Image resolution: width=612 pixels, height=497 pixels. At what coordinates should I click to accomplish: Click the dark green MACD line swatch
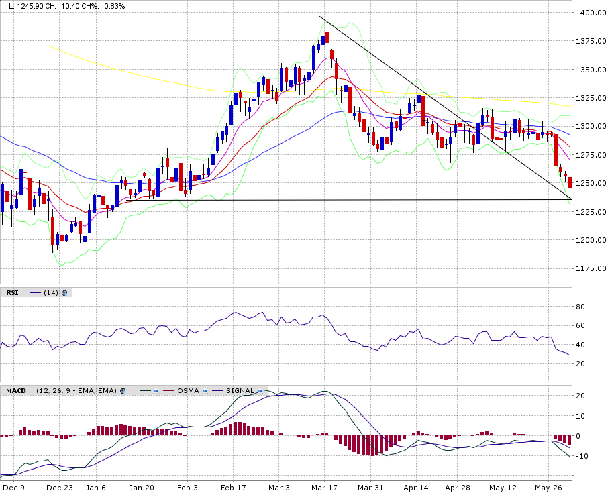pos(144,390)
